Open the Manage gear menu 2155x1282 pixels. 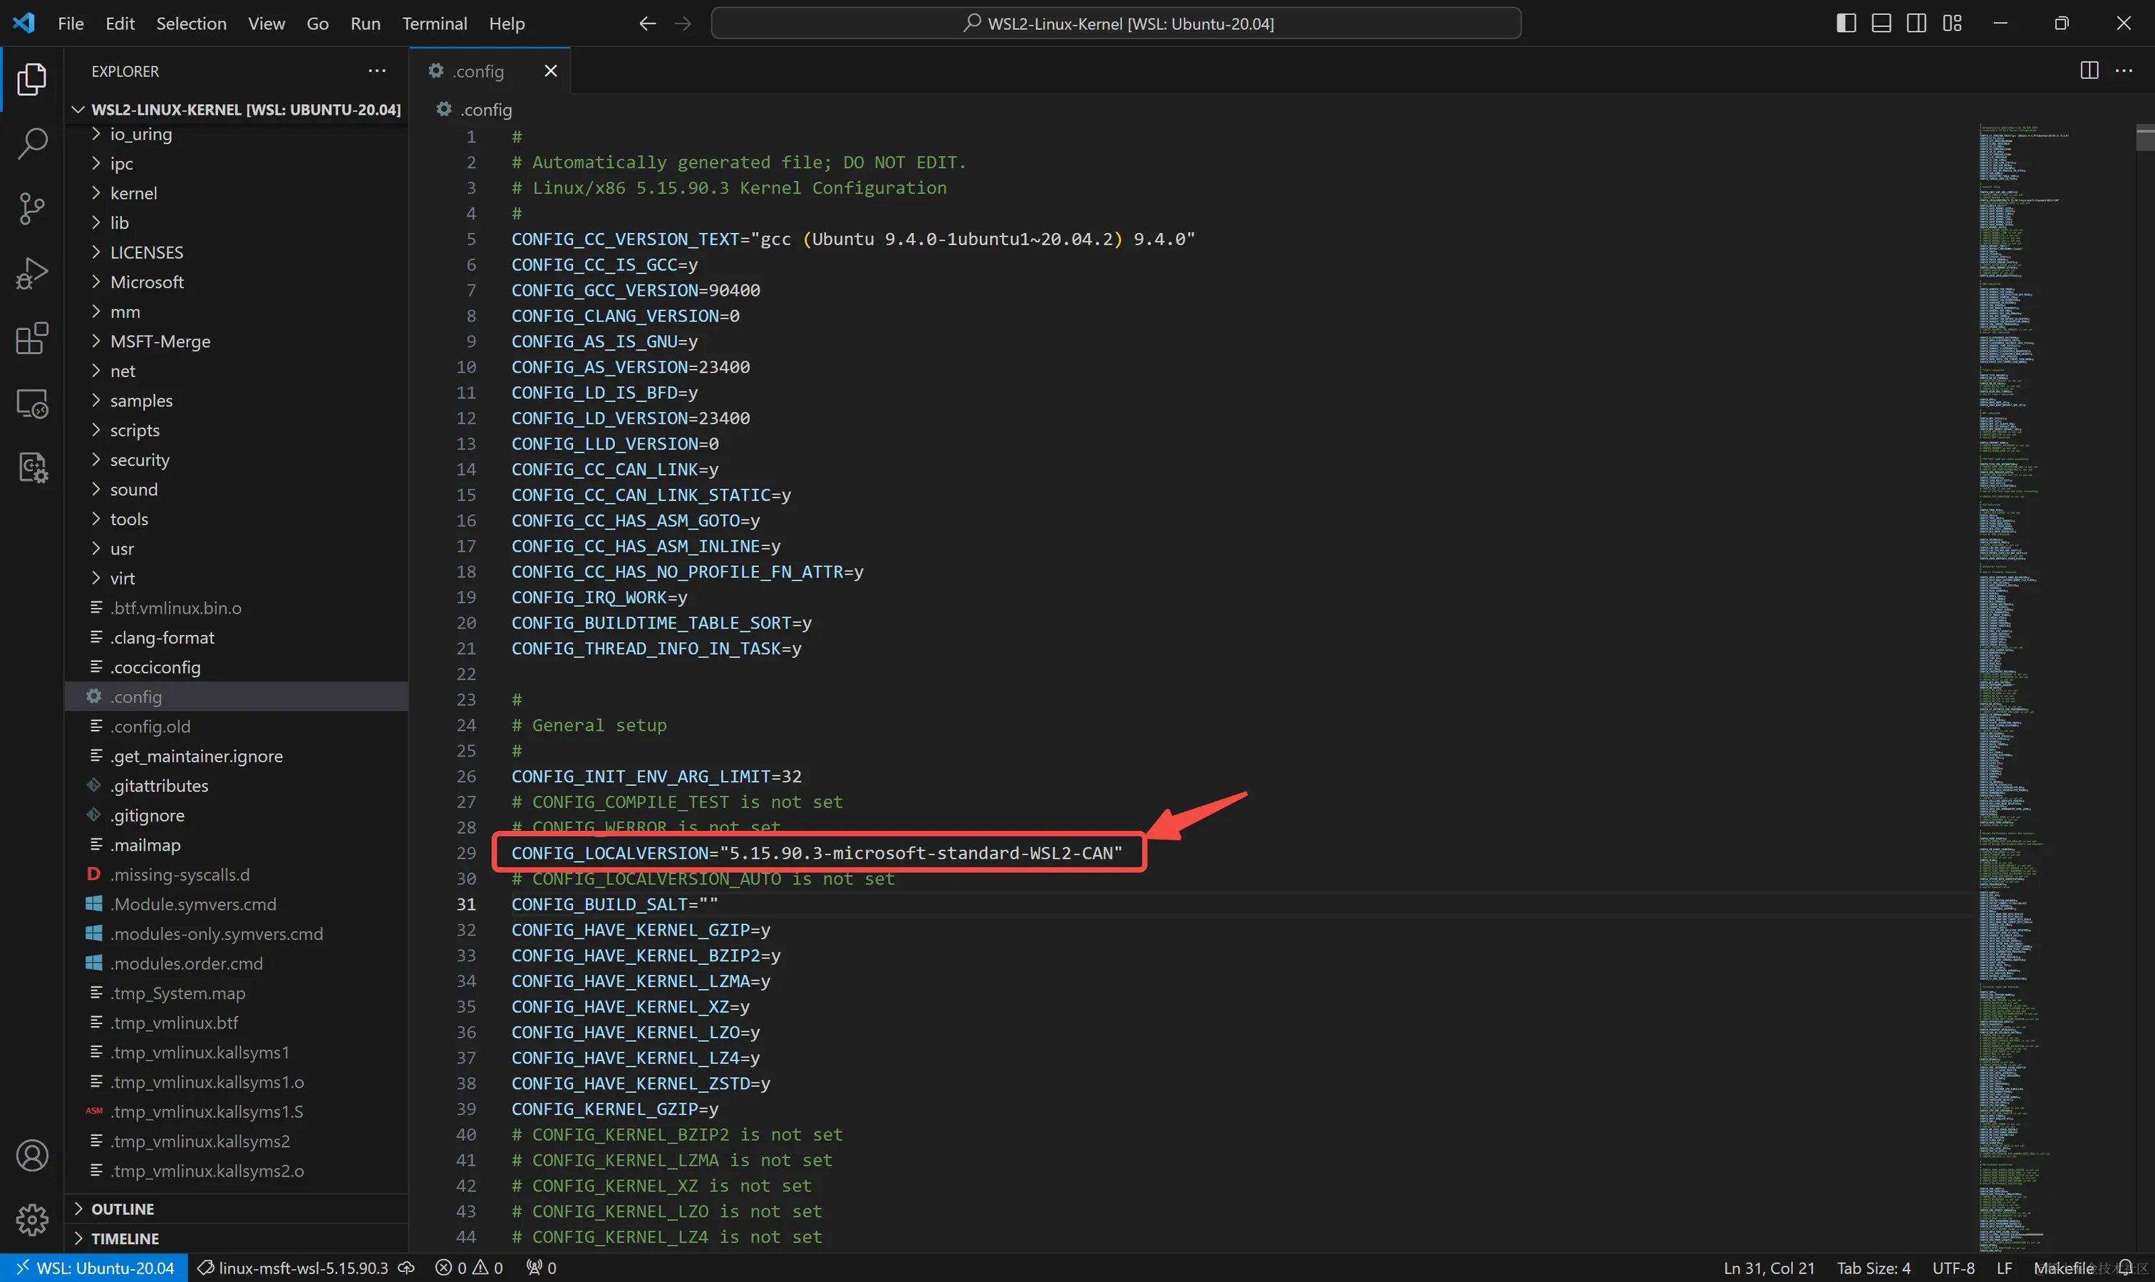(32, 1220)
